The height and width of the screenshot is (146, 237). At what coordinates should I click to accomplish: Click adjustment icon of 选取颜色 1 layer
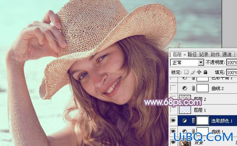click(x=185, y=121)
